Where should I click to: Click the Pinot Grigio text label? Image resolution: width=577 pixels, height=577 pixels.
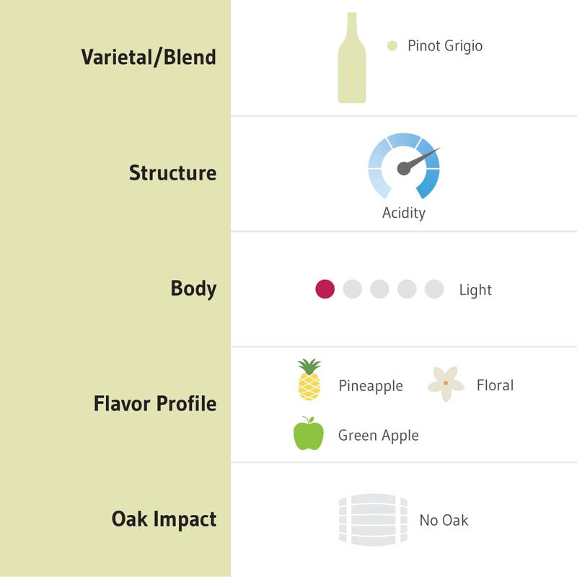tap(445, 46)
